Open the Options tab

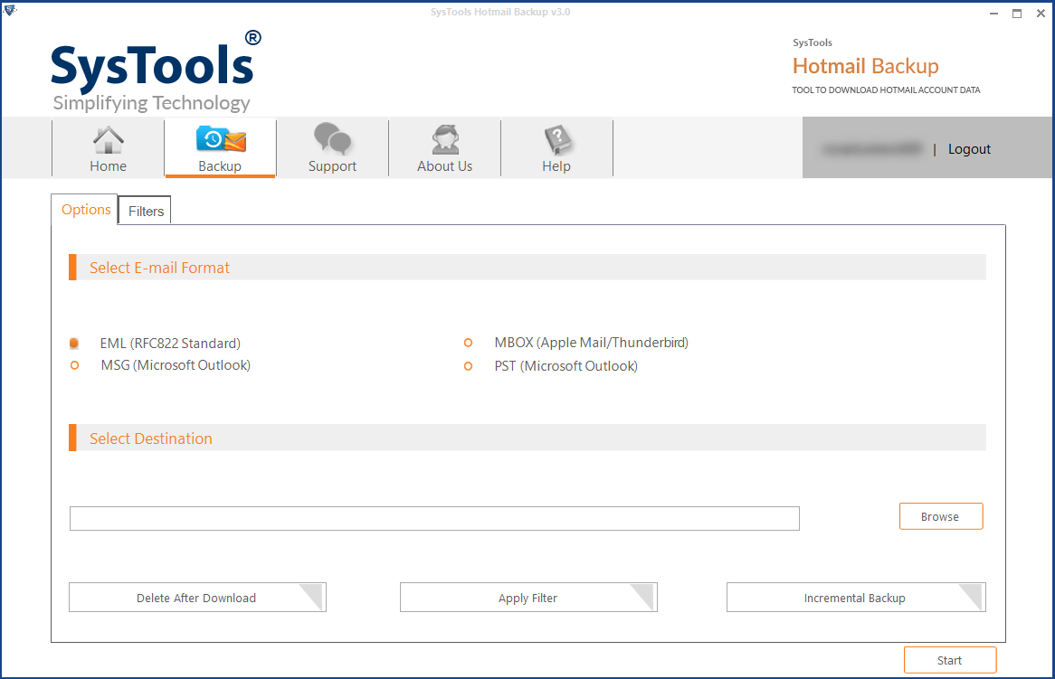84,209
